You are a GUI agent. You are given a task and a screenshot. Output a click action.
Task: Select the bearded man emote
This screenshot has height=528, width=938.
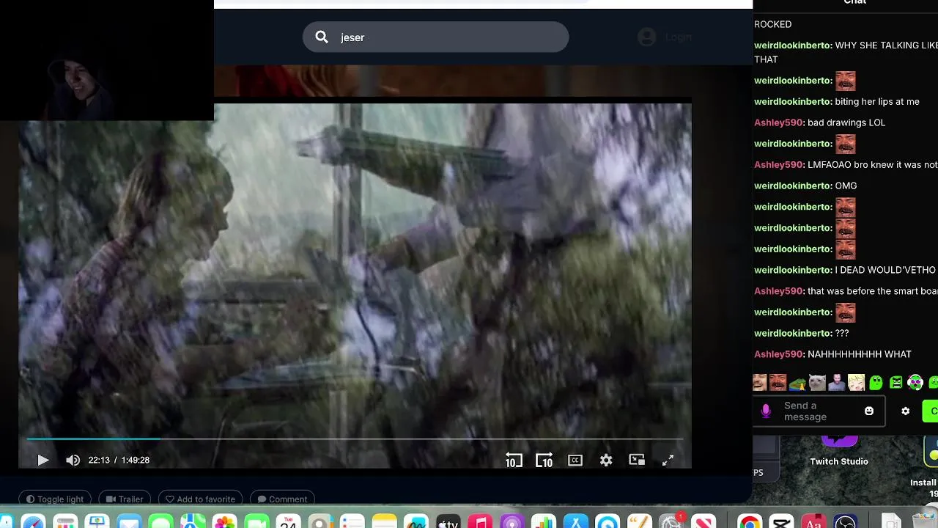[837, 383]
